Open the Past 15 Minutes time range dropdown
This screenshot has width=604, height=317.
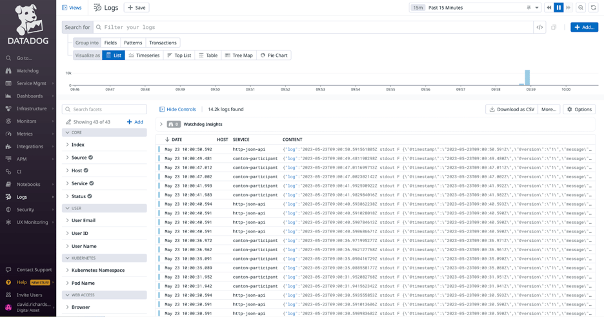475,8
